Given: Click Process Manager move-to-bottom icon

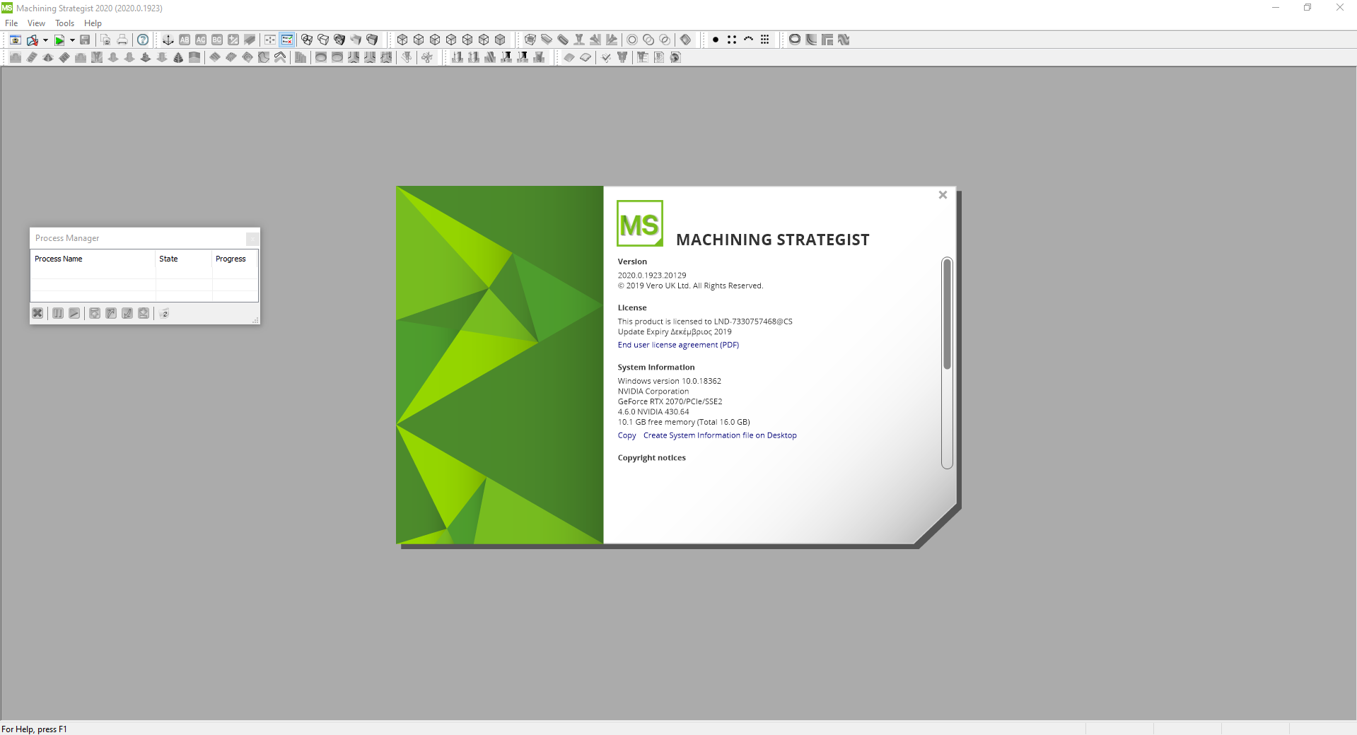Looking at the screenshot, I should coord(144,313).
